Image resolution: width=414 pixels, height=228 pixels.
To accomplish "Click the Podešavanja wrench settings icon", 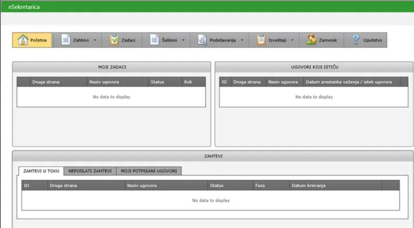I will click(203, 40).
